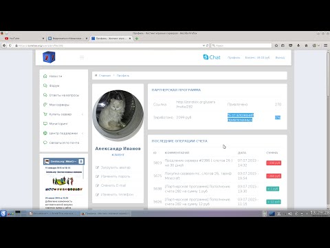Click Александр Иванов profile name
The image size is (330, 248).
pos(118,149)
